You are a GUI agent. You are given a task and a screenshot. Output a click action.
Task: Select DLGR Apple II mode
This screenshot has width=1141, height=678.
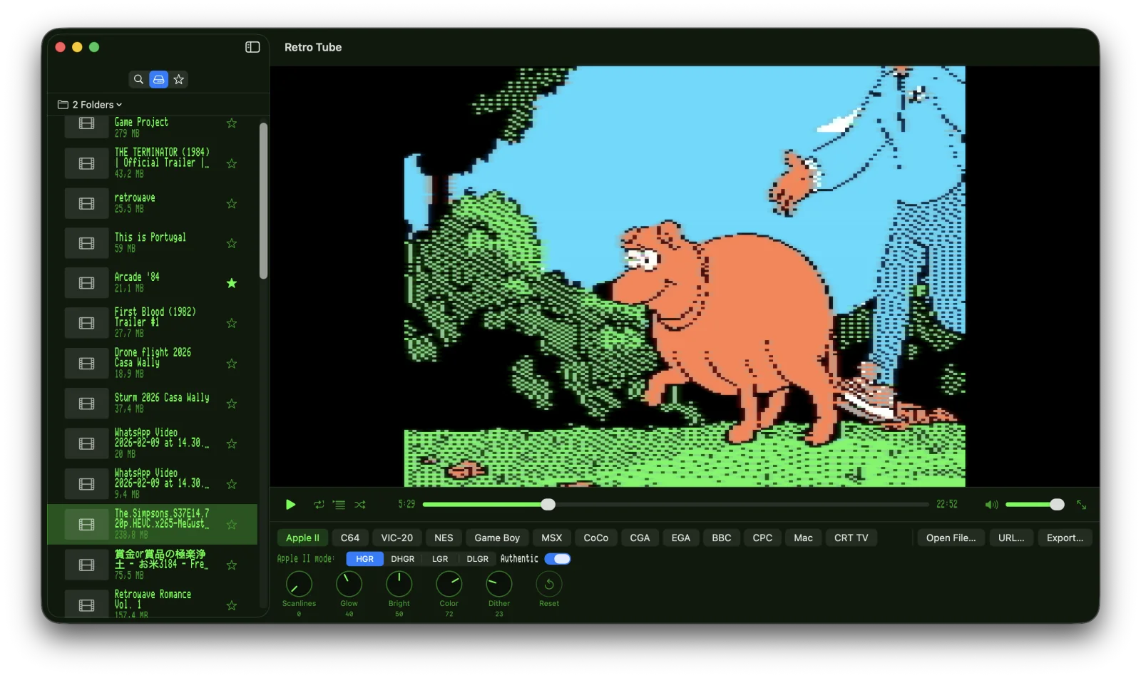pyautogui.click(x=477, y=559)
